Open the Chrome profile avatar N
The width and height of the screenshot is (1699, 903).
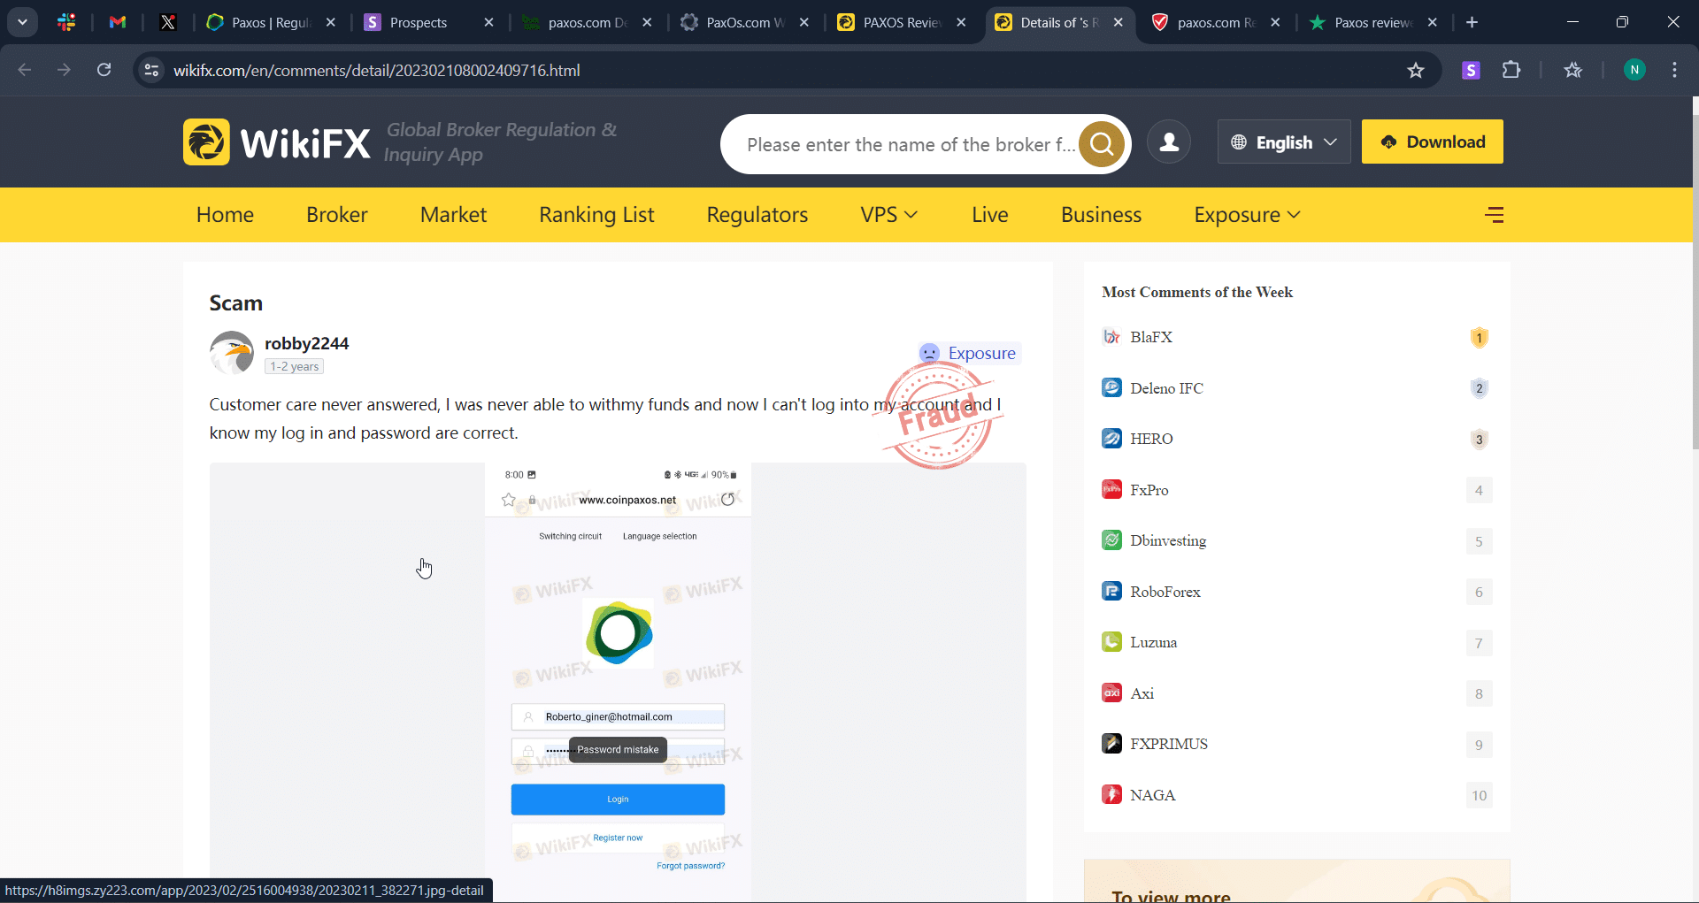pos(1634,70)
